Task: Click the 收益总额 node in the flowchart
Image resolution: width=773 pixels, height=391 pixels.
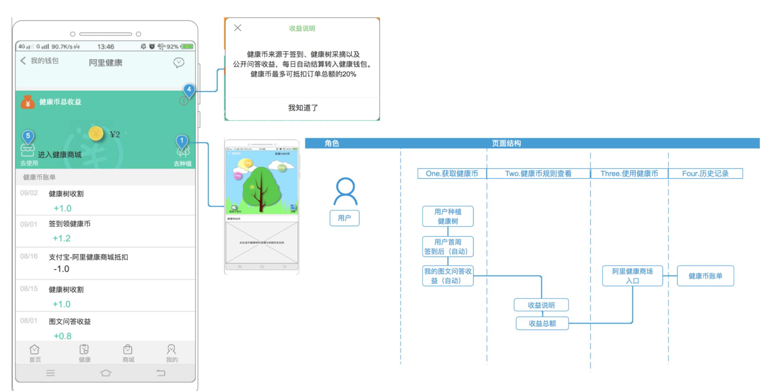Action: pos(542,323)
